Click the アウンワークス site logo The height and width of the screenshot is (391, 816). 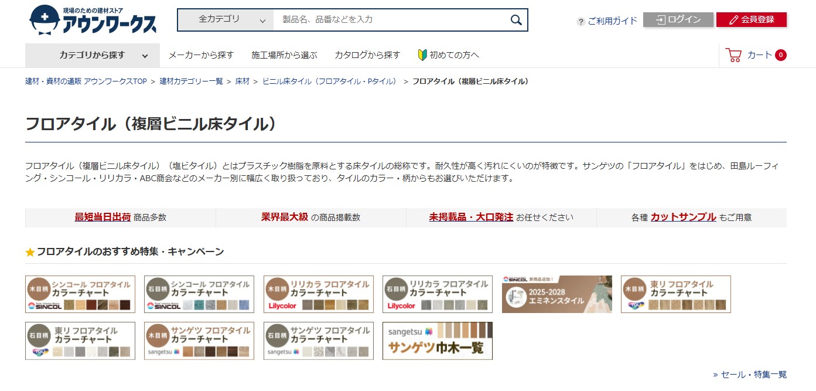tap(93, 20)
